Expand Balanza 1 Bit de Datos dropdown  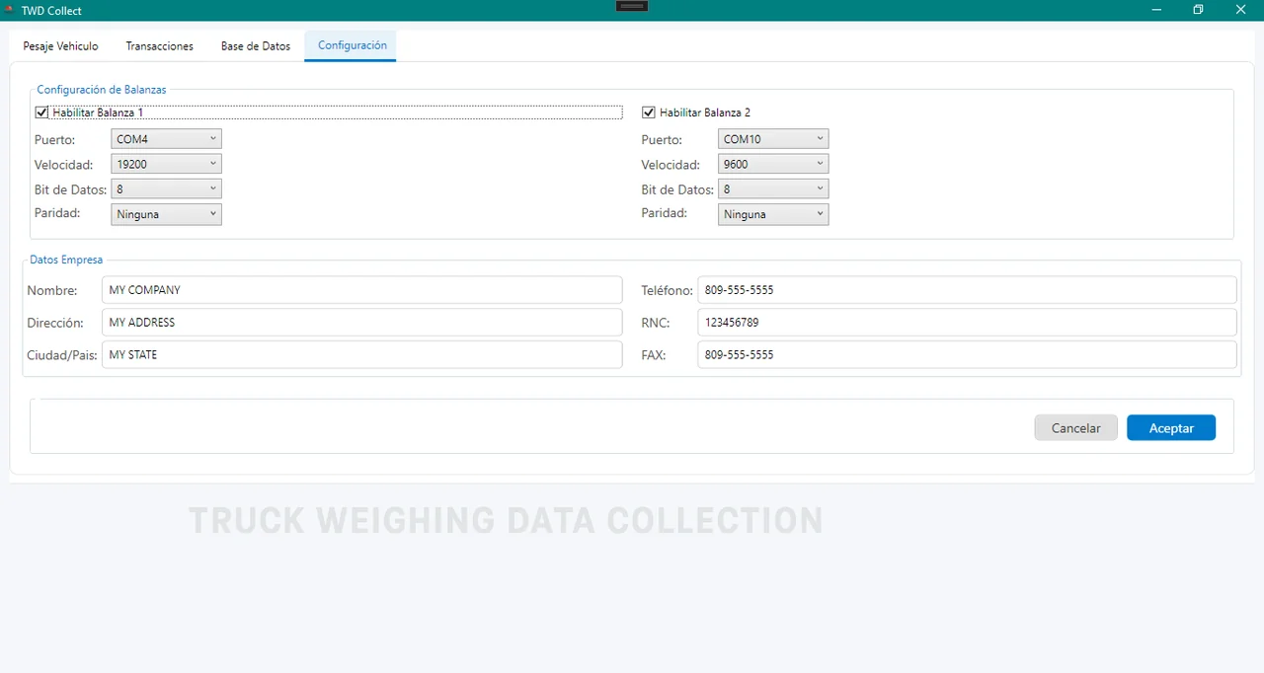coord(166,188)
